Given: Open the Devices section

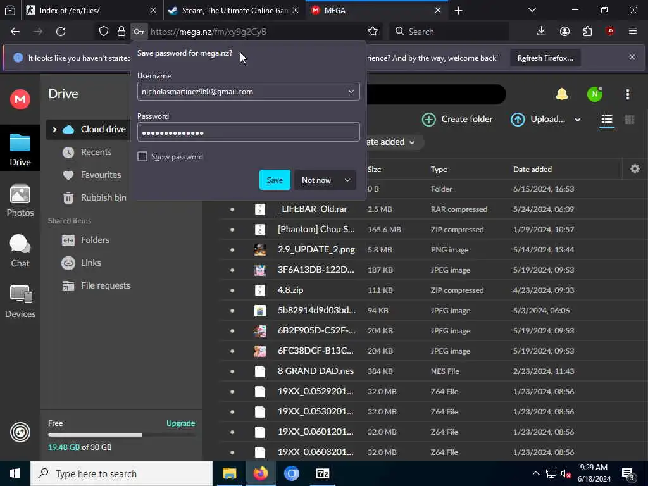Looking at the screenshot, I should pos(20,302).
